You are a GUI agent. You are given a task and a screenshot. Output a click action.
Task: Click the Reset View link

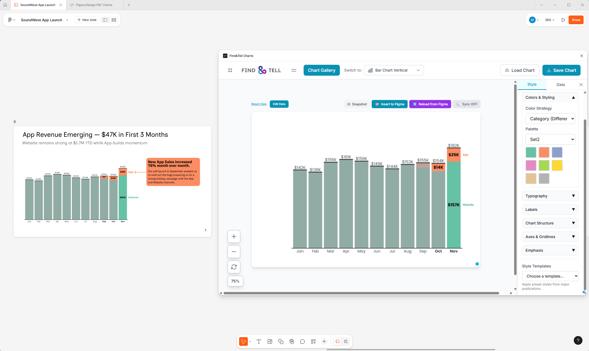(x=259, y=104)
